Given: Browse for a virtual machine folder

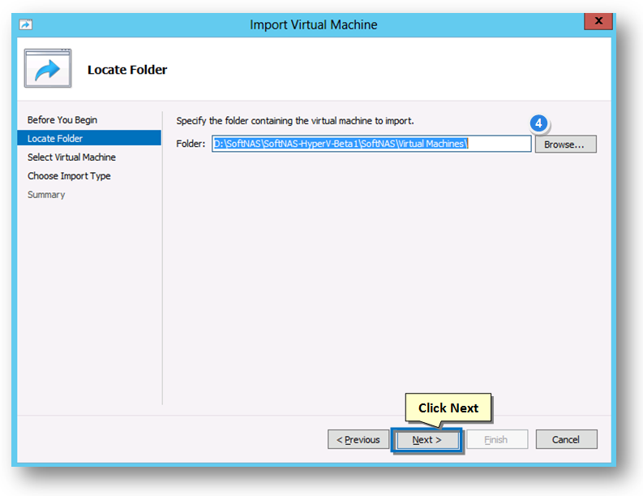Looking at the screenshot, I should pyautogui.click(x=565, y=144).
